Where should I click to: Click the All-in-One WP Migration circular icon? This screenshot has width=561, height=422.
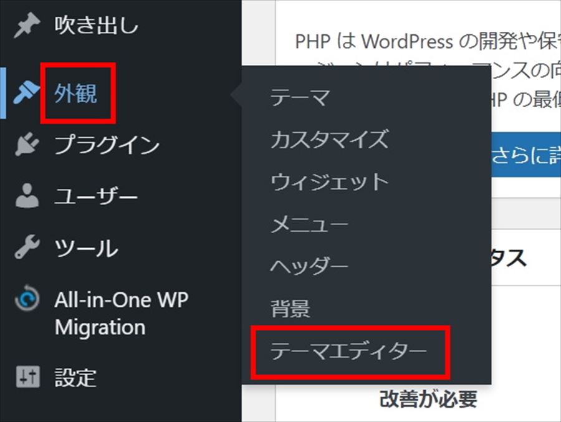coord(27,300)
